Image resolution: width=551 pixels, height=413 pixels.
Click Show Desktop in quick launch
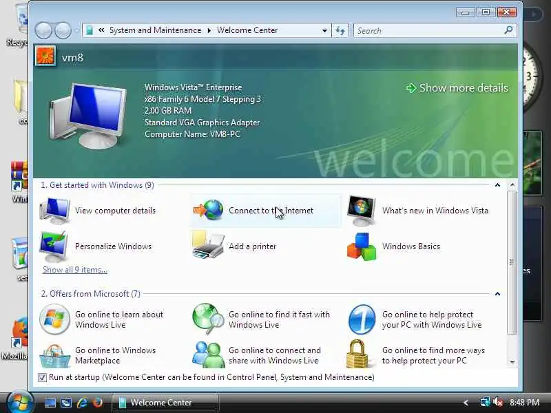pyautogui.click(x=50, y=403)
